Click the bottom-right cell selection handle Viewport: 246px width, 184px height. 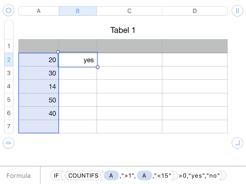pyautogui.click(x=98, y=67)
